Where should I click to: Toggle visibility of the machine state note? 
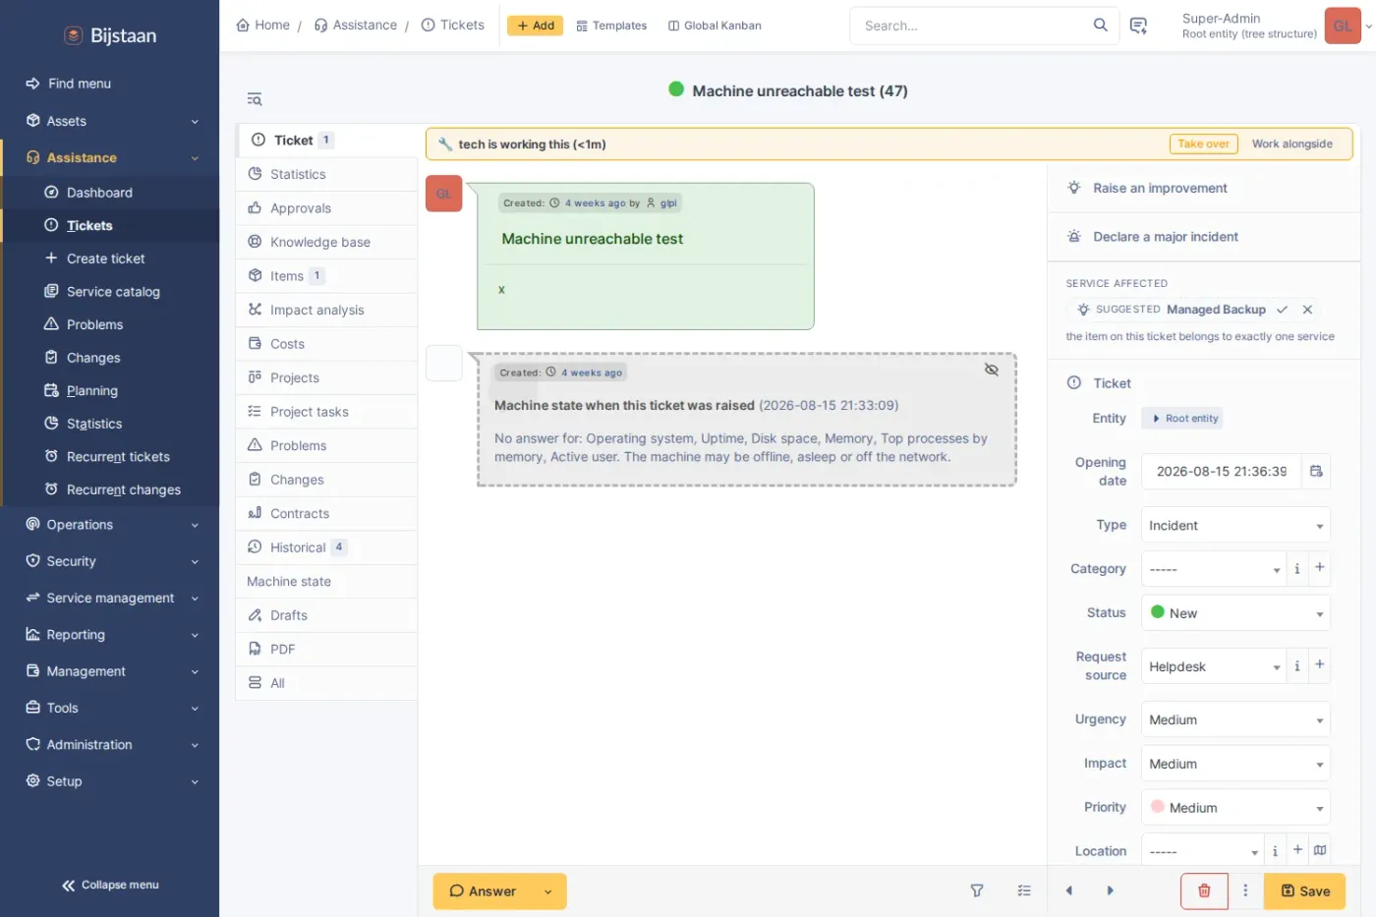click(991, 370)
